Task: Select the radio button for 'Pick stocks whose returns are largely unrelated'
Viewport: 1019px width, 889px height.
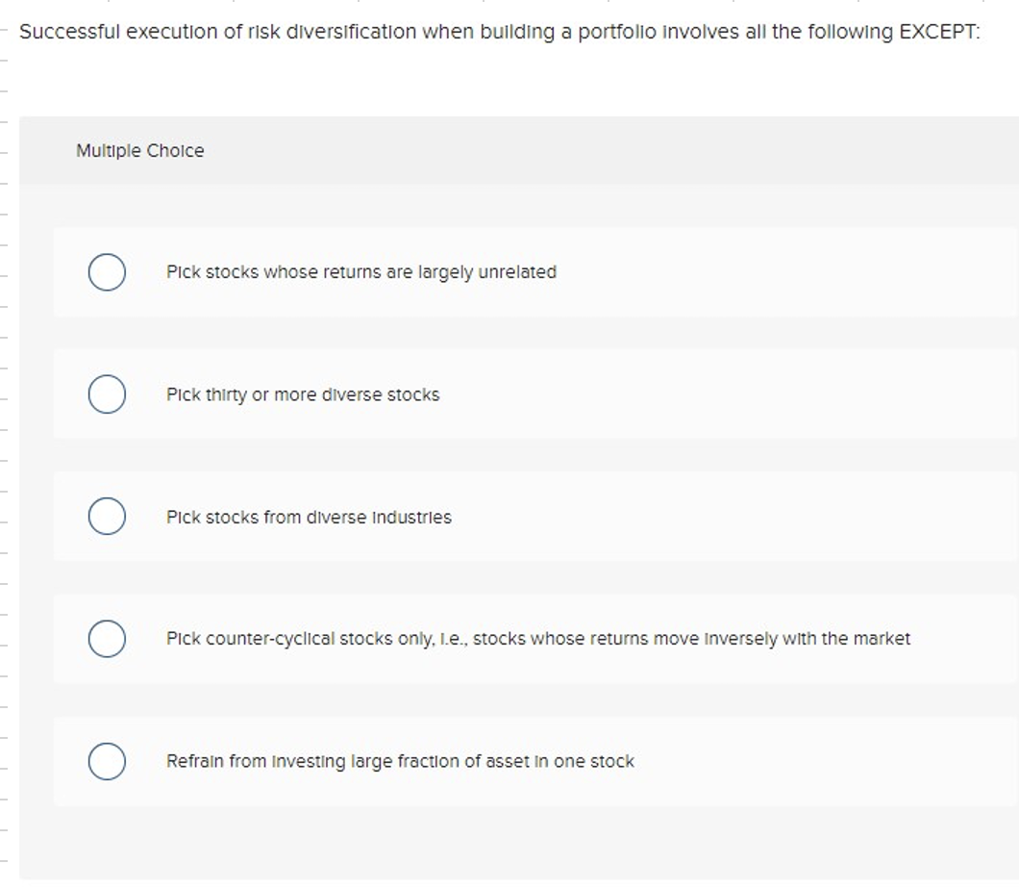Action: click(107, 271)
